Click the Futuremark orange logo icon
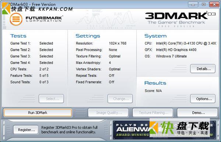 [16, 19]
